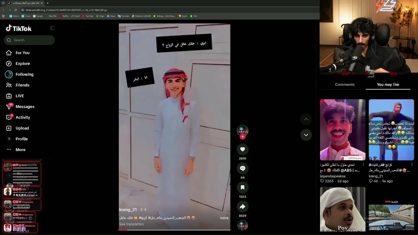The image size is (418, 235).
Task: Open the YouTube bookmark
Action: 88,16
